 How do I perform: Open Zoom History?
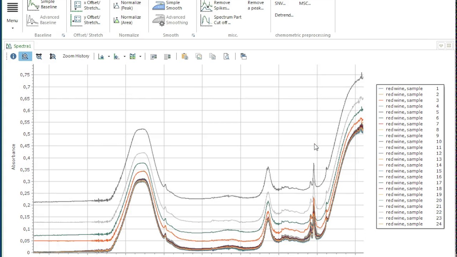76,56
